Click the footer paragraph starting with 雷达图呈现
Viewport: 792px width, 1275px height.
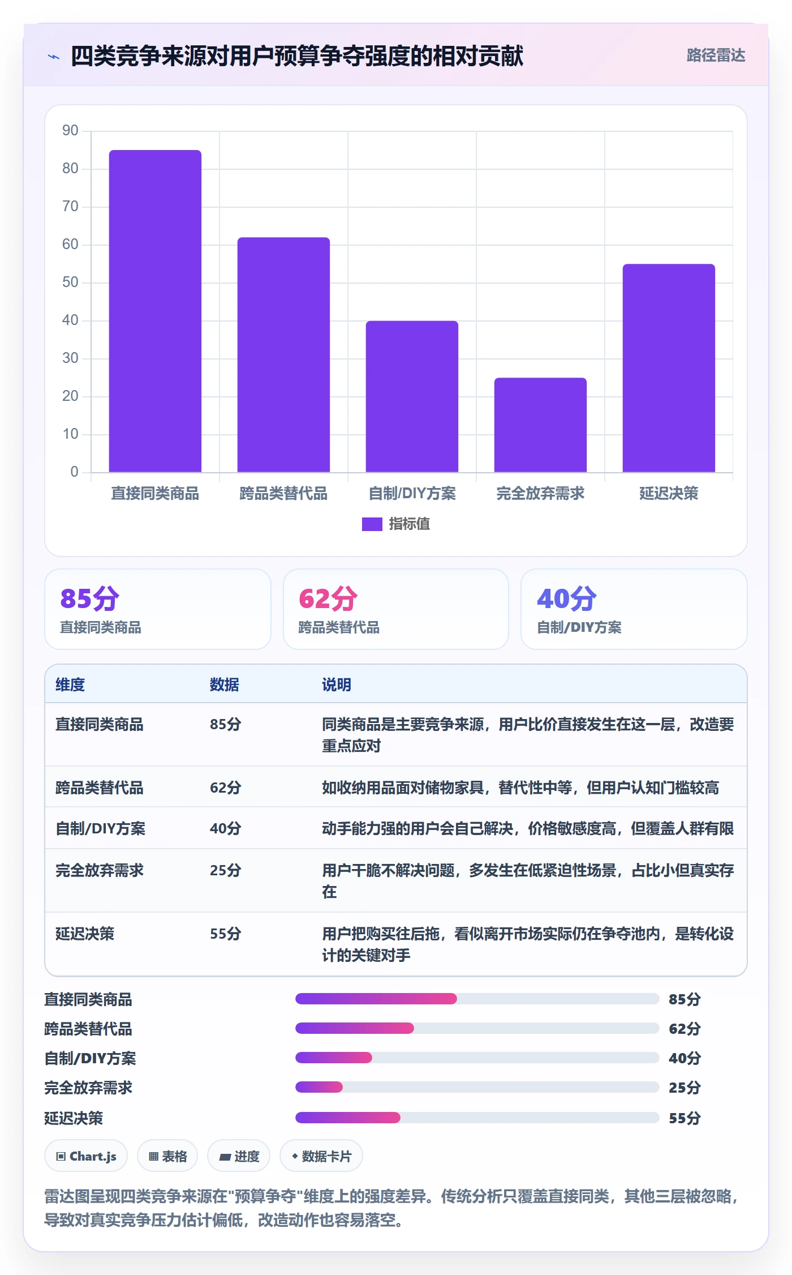pyautogui.click(x=392, y=1208)
